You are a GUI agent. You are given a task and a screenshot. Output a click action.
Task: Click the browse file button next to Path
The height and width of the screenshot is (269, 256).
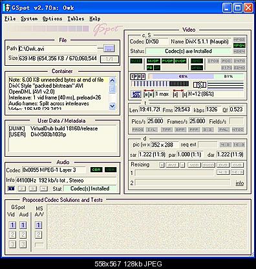tap(109, 48)
